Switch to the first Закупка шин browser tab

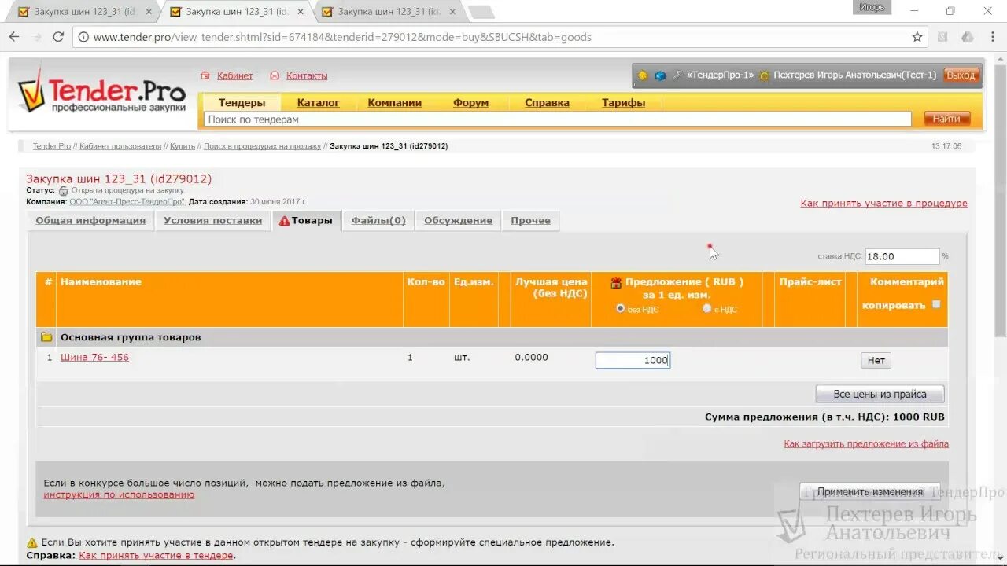pos(85,12)
